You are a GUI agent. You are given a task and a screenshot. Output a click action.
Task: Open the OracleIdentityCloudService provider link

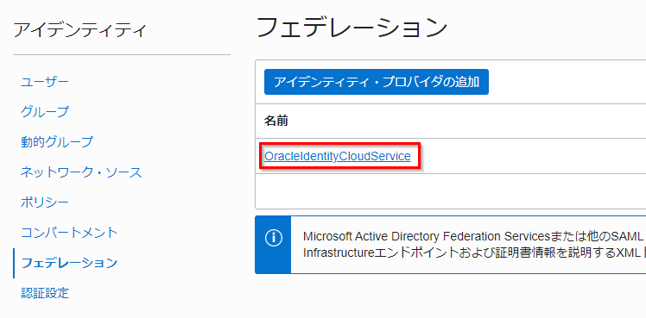click(x=338, y=156)
